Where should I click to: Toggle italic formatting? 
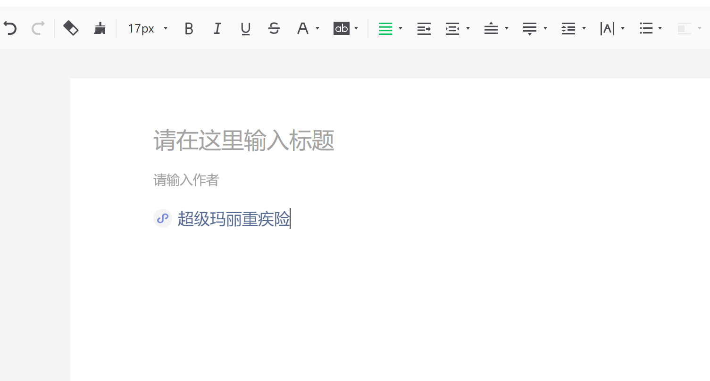[217, 29]
